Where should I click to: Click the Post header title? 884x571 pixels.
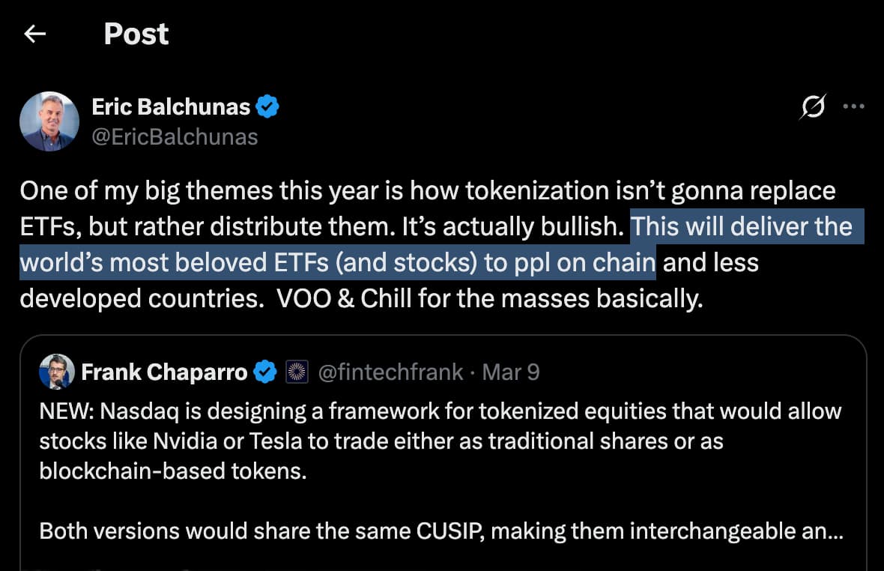tap(136, 34)
